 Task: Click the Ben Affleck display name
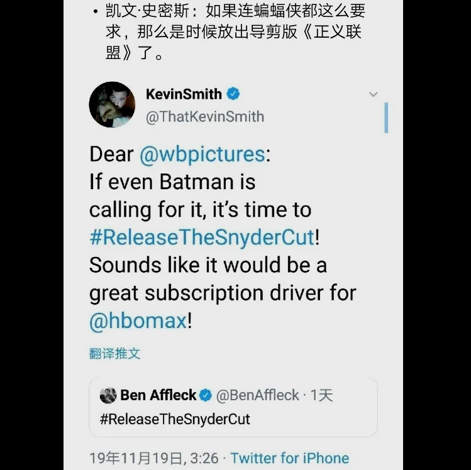pos(158,395)
